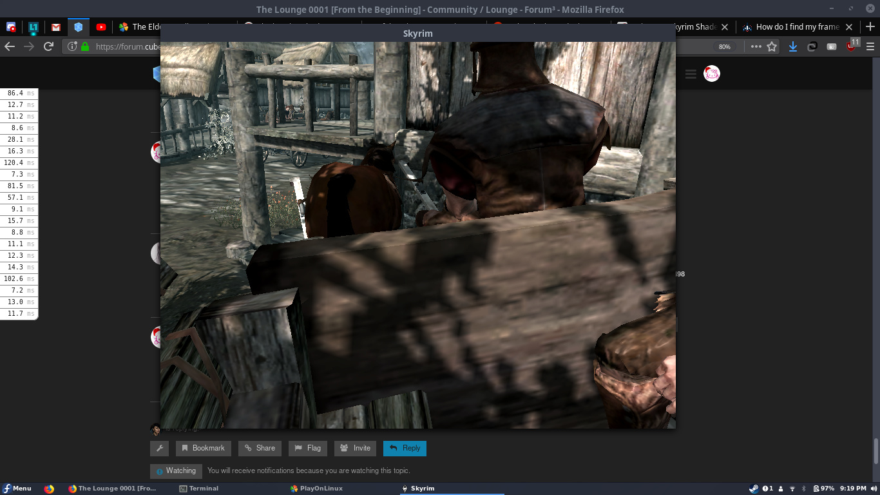Open battery indicator showing 97%
The width and height of the screenshot is (880, 495).
(824, 489)
